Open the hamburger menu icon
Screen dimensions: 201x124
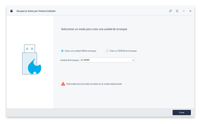[177, 11]
